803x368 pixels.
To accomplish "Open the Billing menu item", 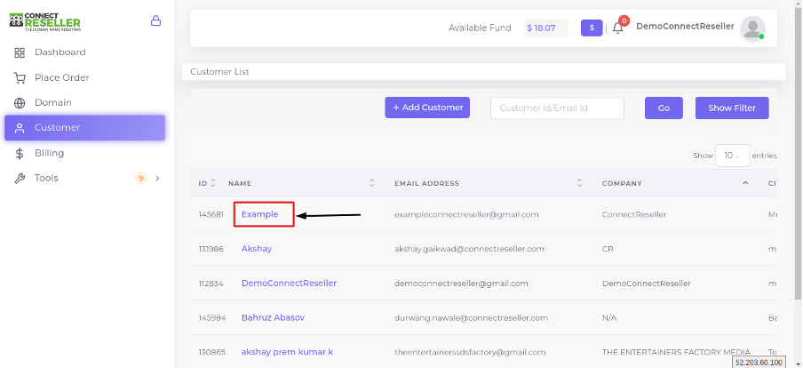I will pyautogui.click(x=50, y=153).
